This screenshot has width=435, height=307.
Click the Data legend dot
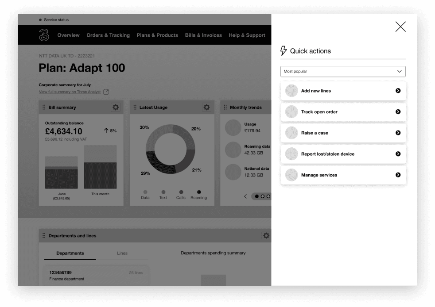click(145, 192)
